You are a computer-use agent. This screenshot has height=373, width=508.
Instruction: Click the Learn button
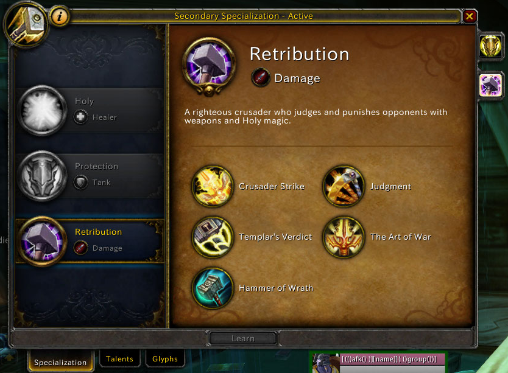(x=243, y=338)
